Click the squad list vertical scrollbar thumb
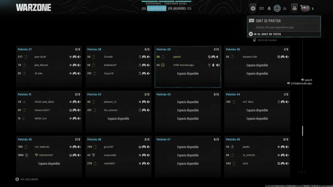The image size is (333, 187). pos(302,131)
